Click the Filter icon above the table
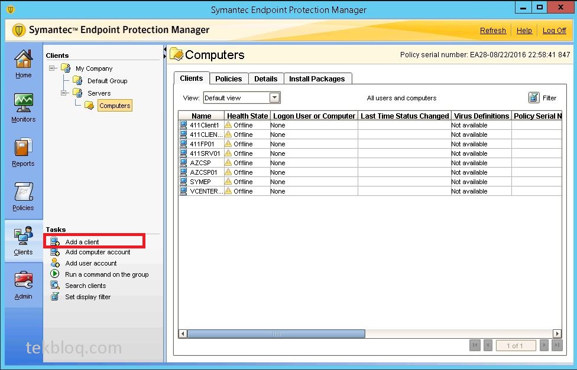The image size is (577, 370). point(534,98)
